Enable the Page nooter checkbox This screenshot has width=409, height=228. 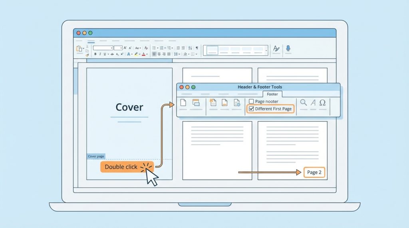[251, 102]
